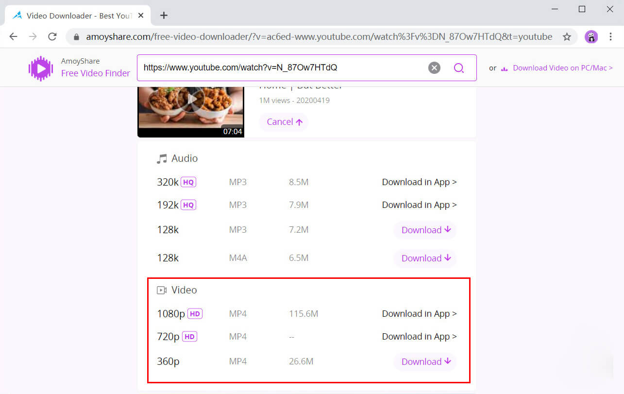The height and width of the screenshot is (394, 624).
Task: Click the 192k quality label
Action: coord(168,205)
